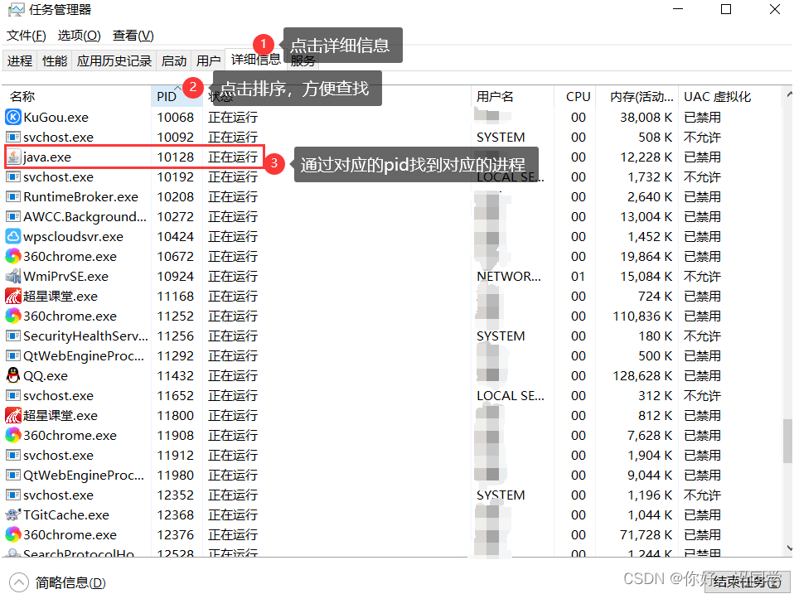
Task: Click the KuGou.exe process icon
Action: coord(12,118)
